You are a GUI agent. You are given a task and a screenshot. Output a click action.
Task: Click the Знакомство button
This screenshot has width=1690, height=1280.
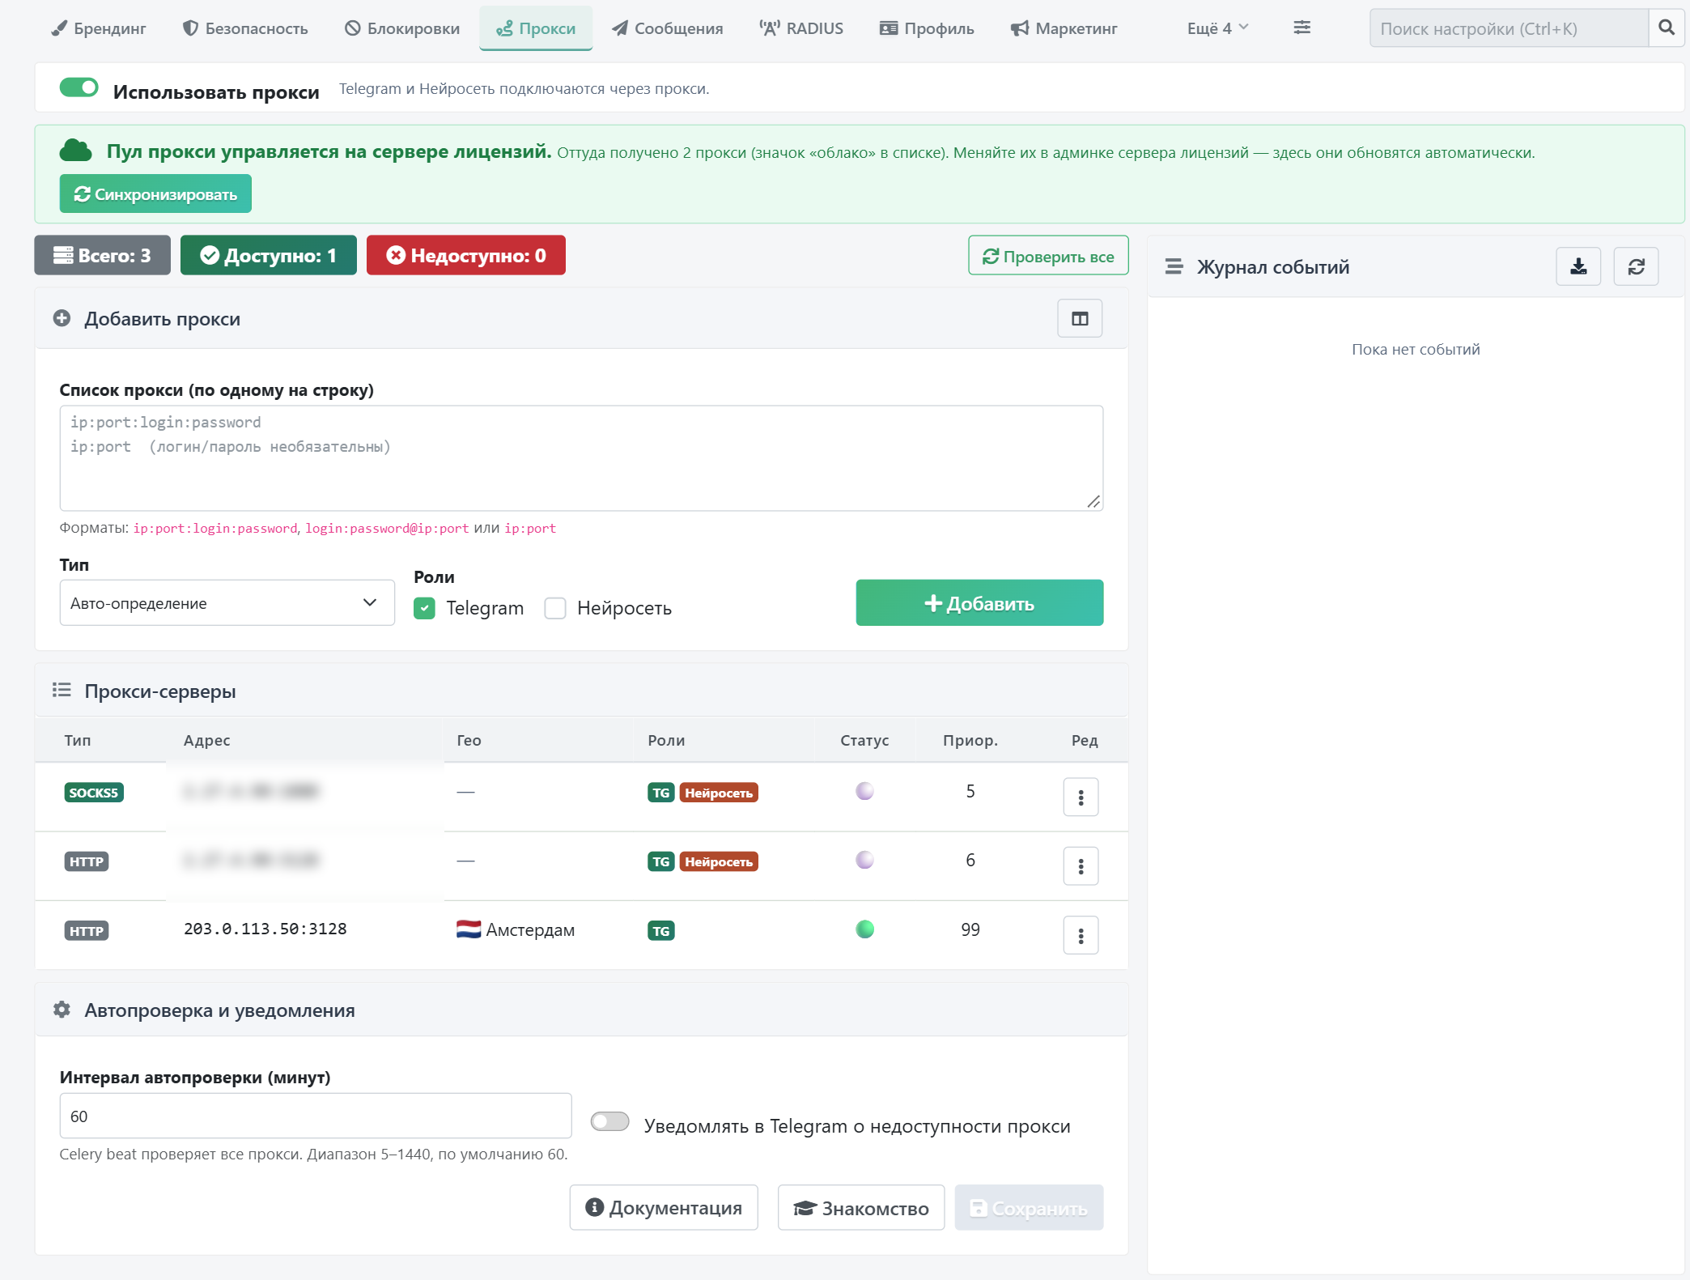[x=861, y=1208]
